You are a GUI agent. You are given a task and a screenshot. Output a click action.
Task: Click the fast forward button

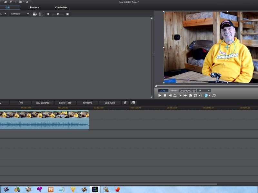185,96
